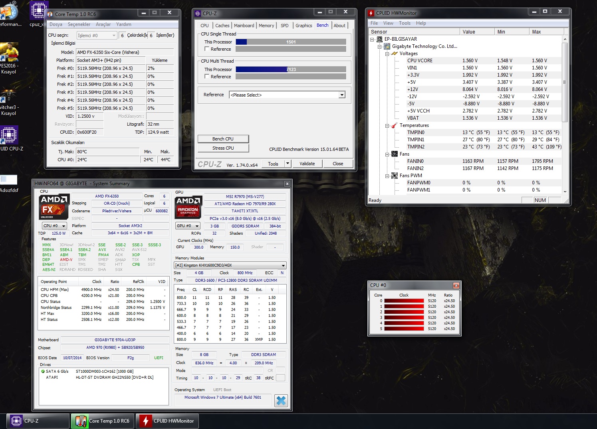Open CPUID HWMonitor from the taskbar
The image size is (597, 429).
168,421
